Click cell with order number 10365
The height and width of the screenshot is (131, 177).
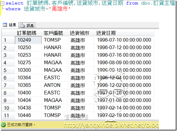click(x=28, y=85)
